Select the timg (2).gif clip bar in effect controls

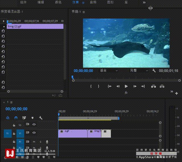pyautogui.click(x=35, y=27)
